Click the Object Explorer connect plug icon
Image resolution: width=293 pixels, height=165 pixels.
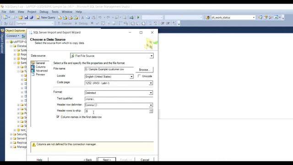click(x=23, y=36)
